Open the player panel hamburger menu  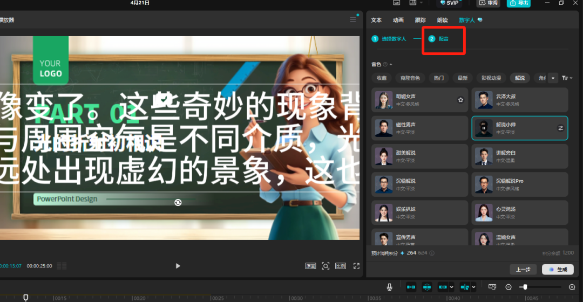(x=353, y=20)
